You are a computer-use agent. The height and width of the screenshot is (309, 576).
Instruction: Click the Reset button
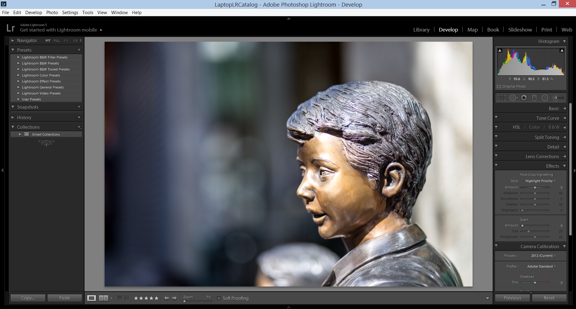point(549,298)
